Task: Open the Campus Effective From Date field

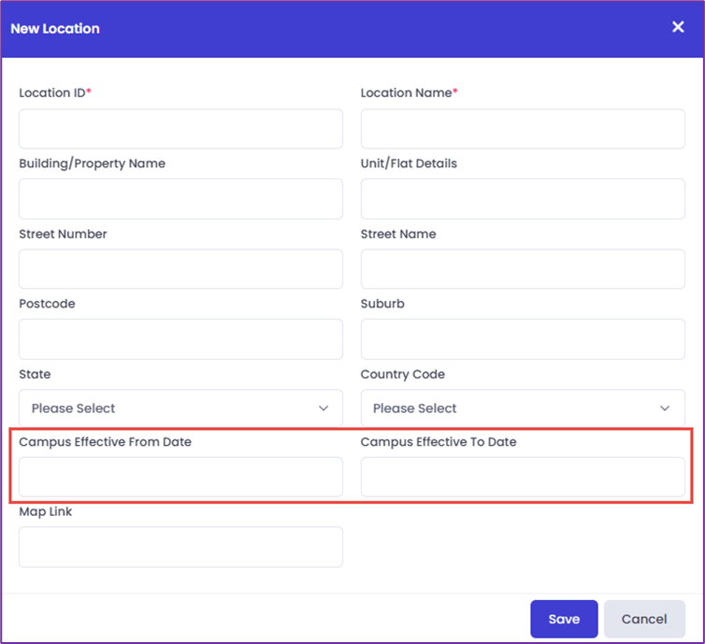Action: point(180,477)
